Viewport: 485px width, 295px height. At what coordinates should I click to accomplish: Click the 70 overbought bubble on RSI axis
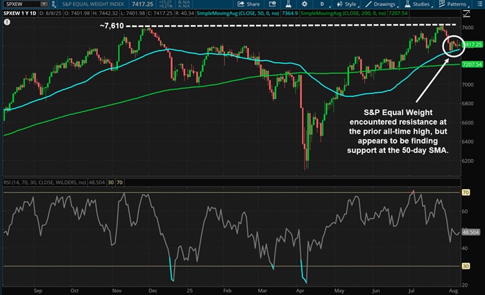[x=466, y=193]
